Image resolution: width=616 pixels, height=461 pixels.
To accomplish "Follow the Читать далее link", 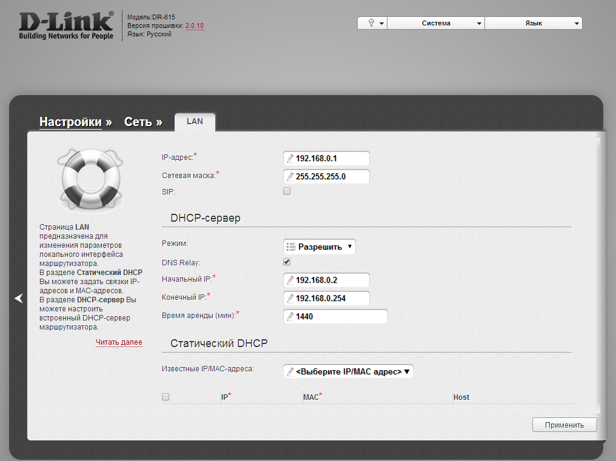I will click(x=119, y=343).
